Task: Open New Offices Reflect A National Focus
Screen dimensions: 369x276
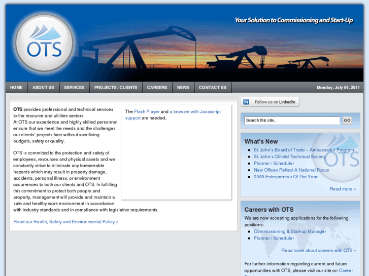Action: 291,170
